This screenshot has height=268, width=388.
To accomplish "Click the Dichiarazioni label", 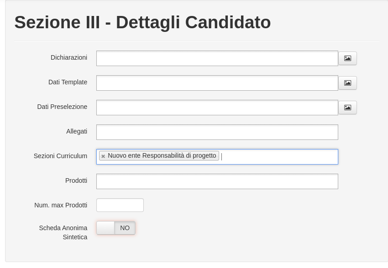I will pos(69,57).
